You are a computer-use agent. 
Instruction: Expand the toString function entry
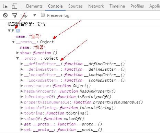click(x=22, y=113)
